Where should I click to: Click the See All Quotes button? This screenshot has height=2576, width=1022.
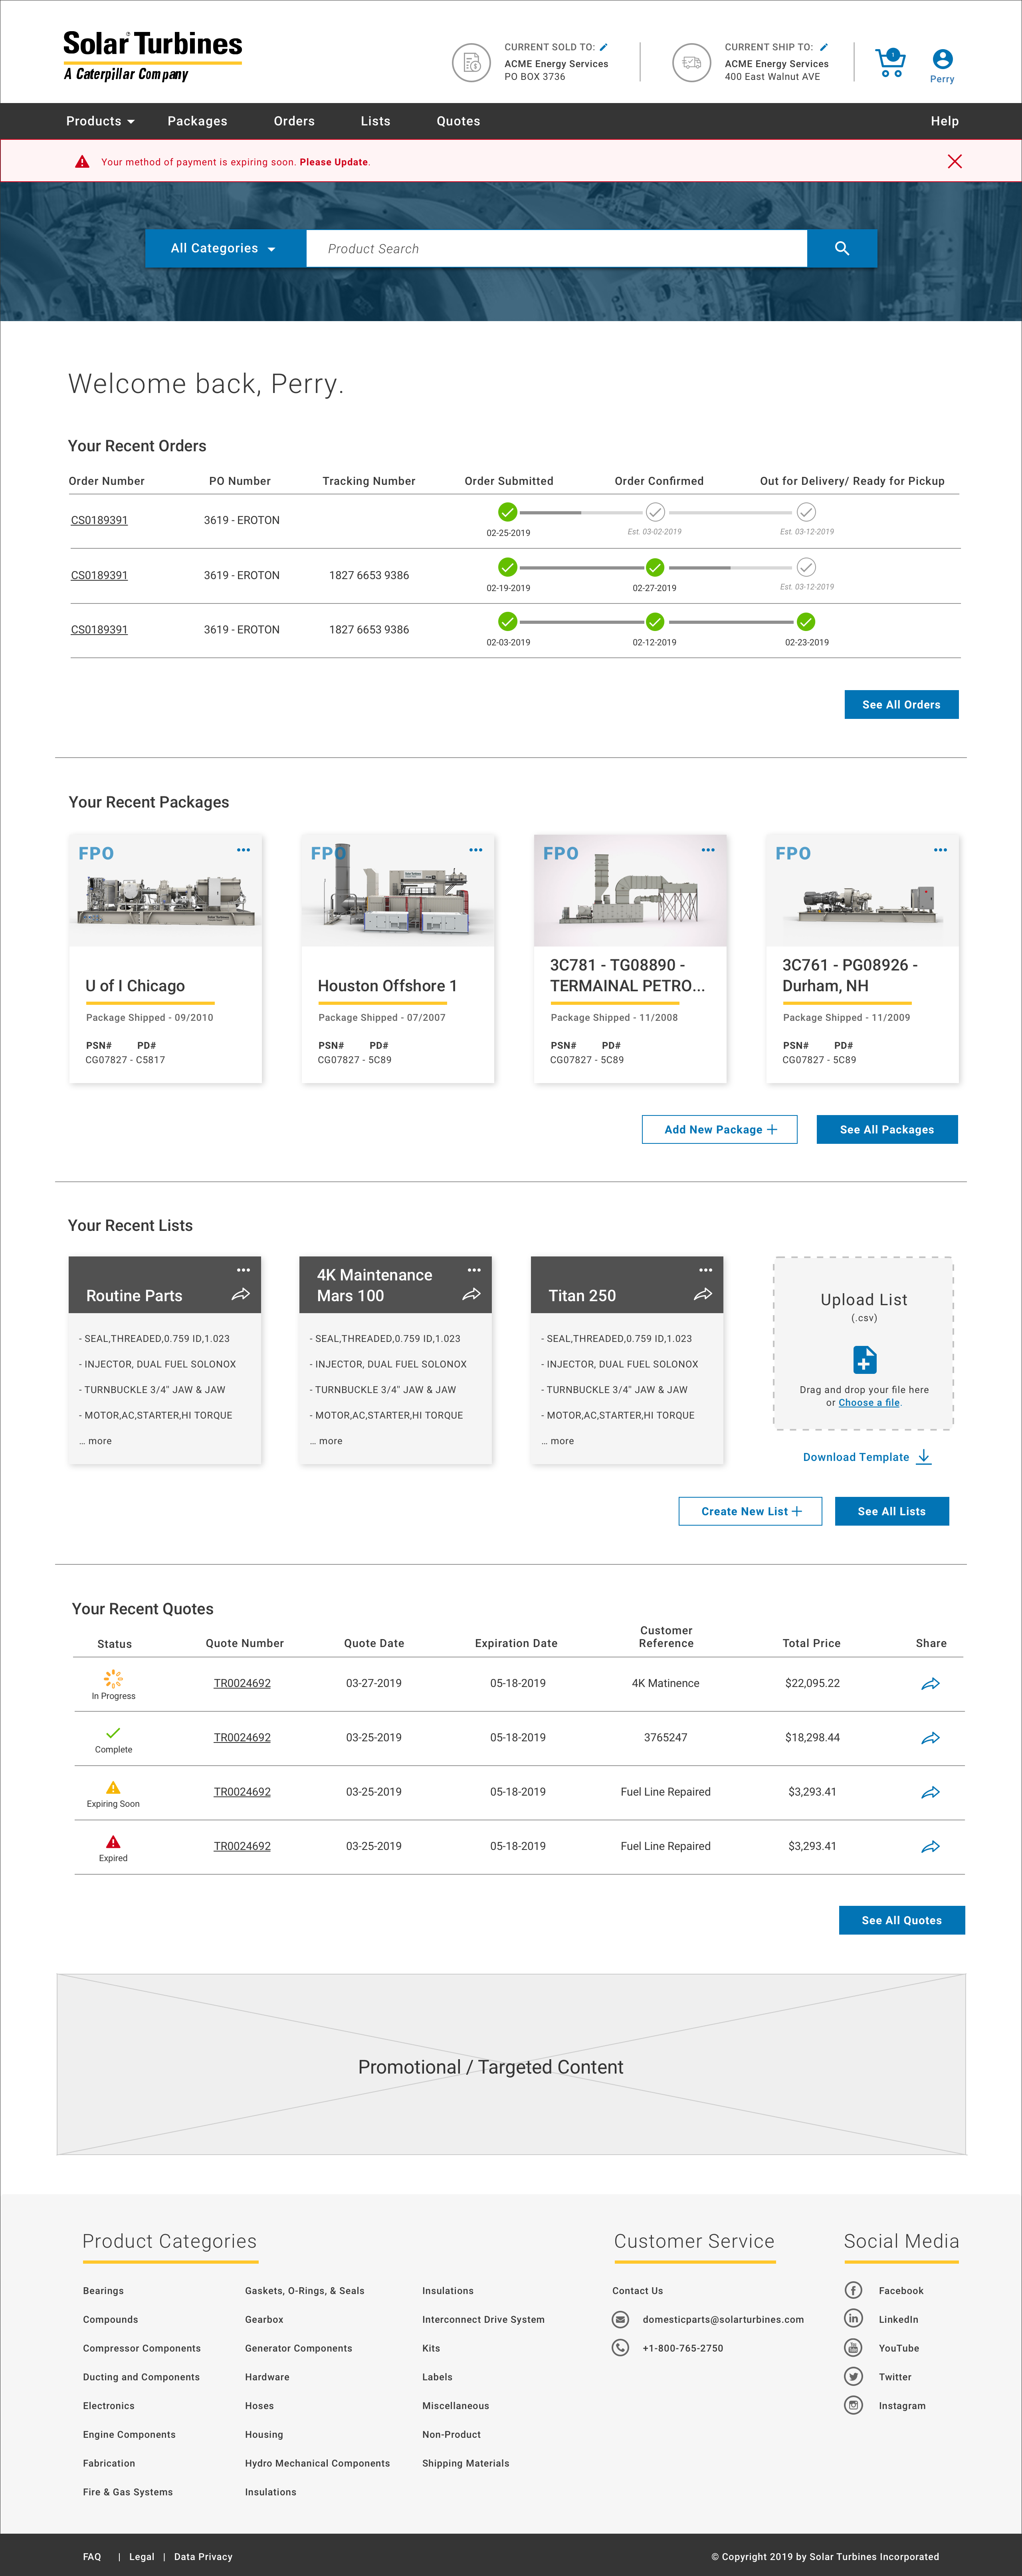click(902, 1920)
